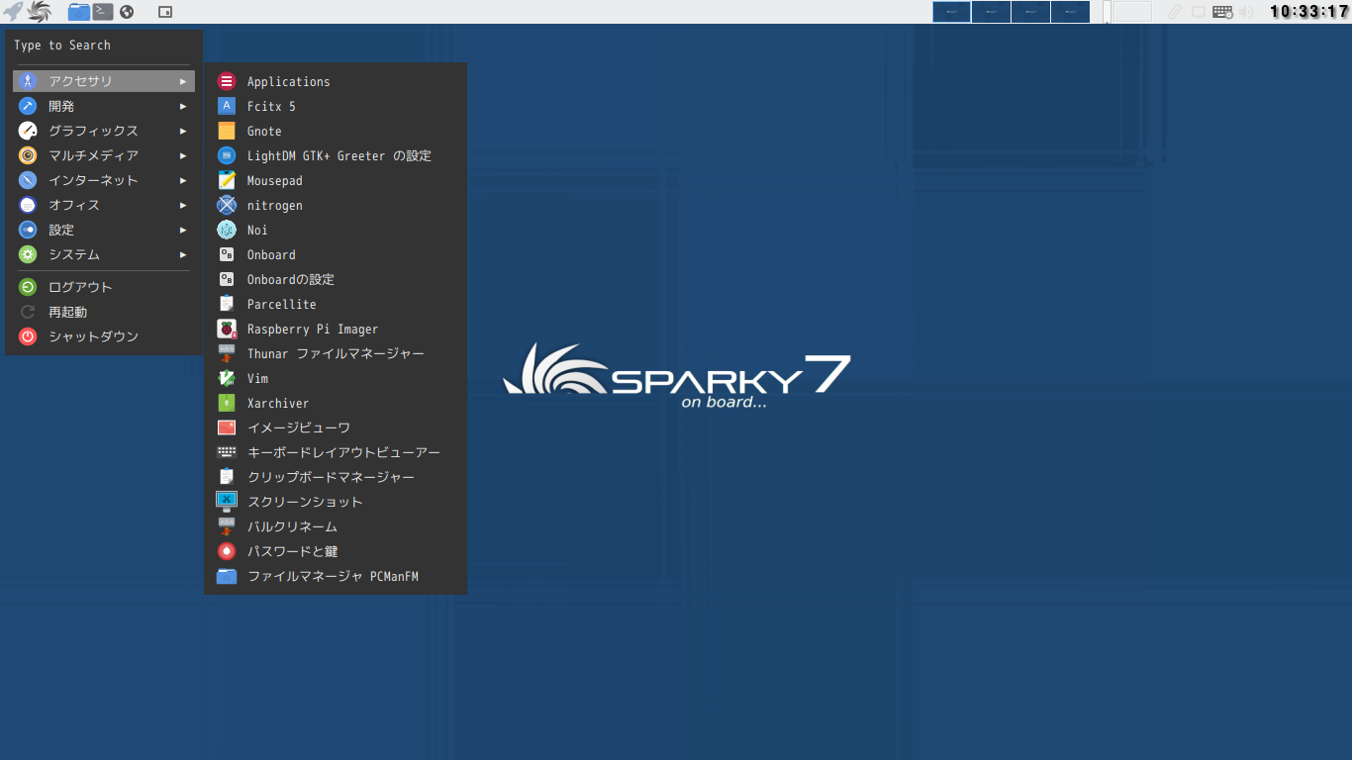Click the volume speaker tray icon

tap(1247, 12)
